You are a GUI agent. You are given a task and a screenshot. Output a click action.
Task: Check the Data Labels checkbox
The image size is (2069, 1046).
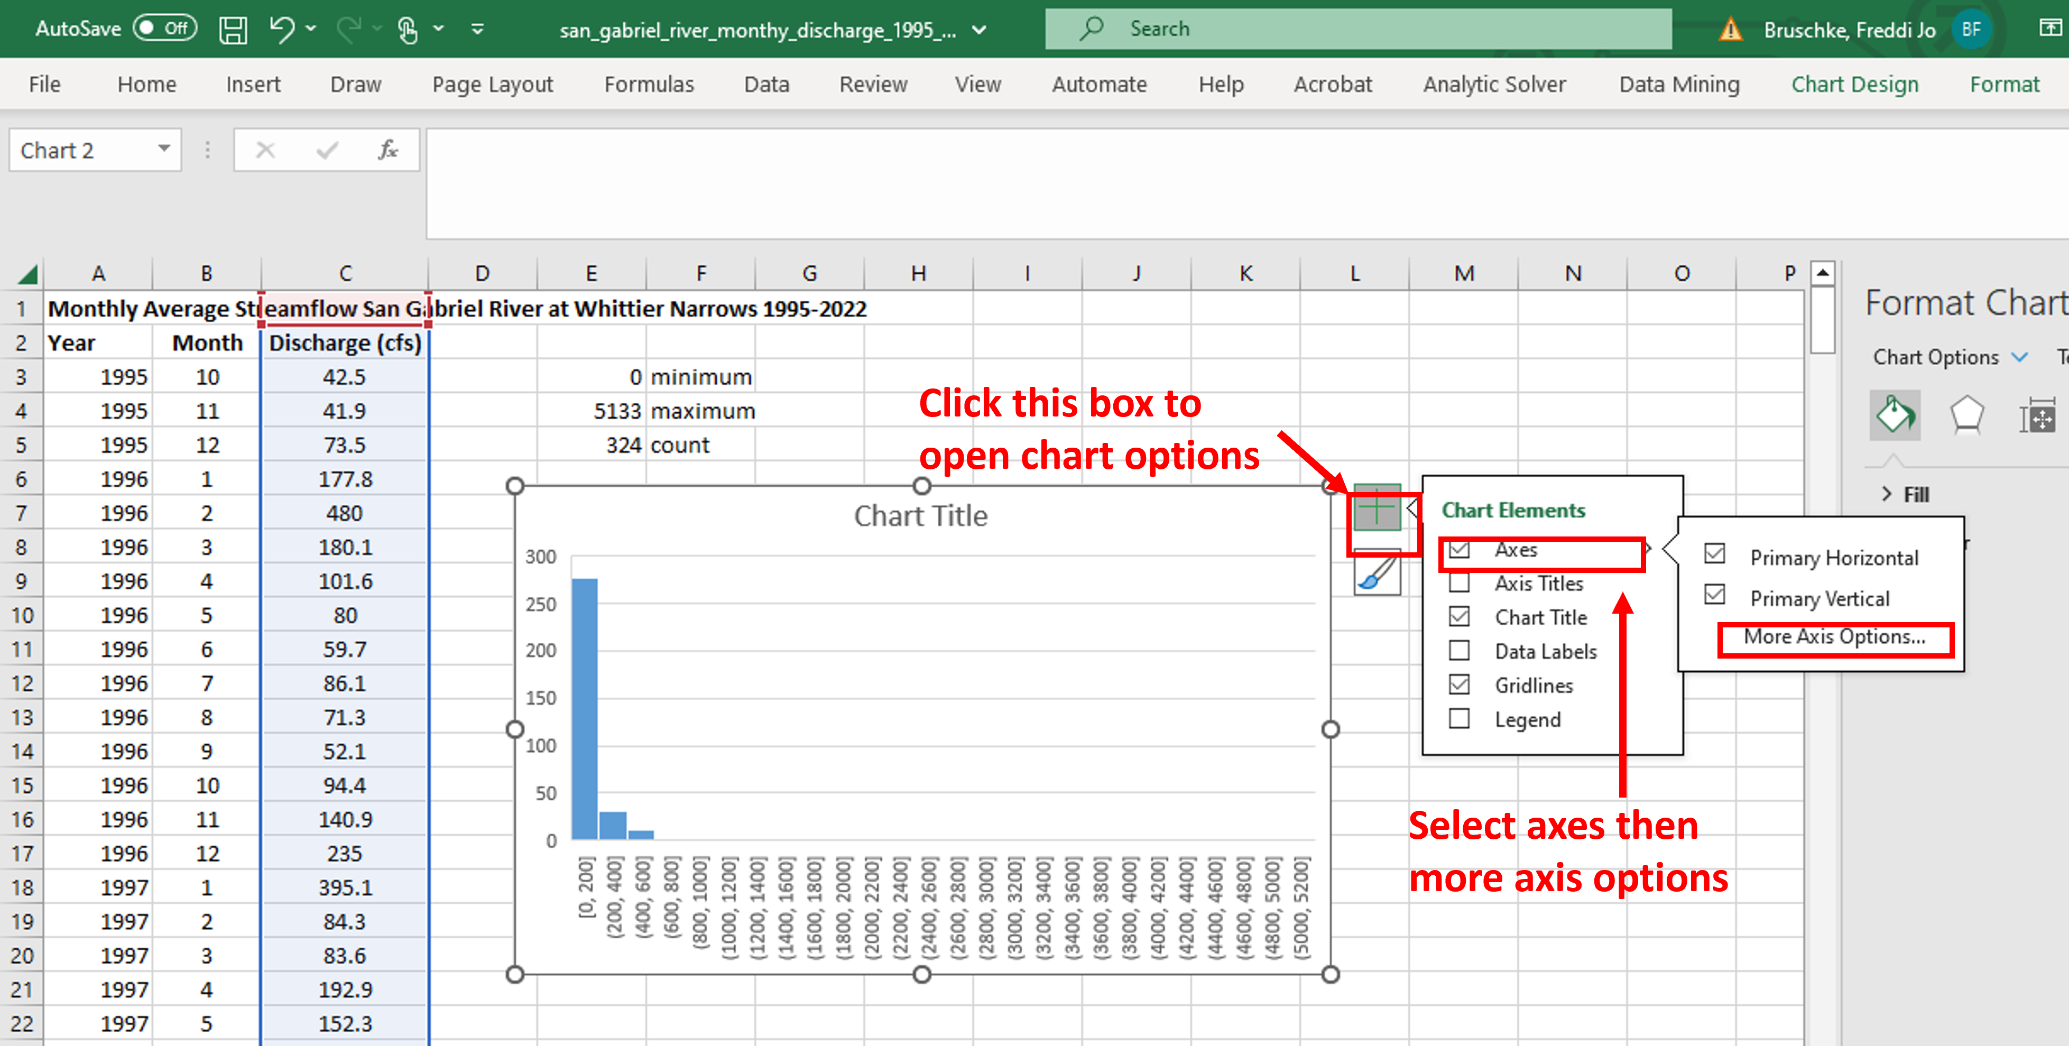[1458, 650]
